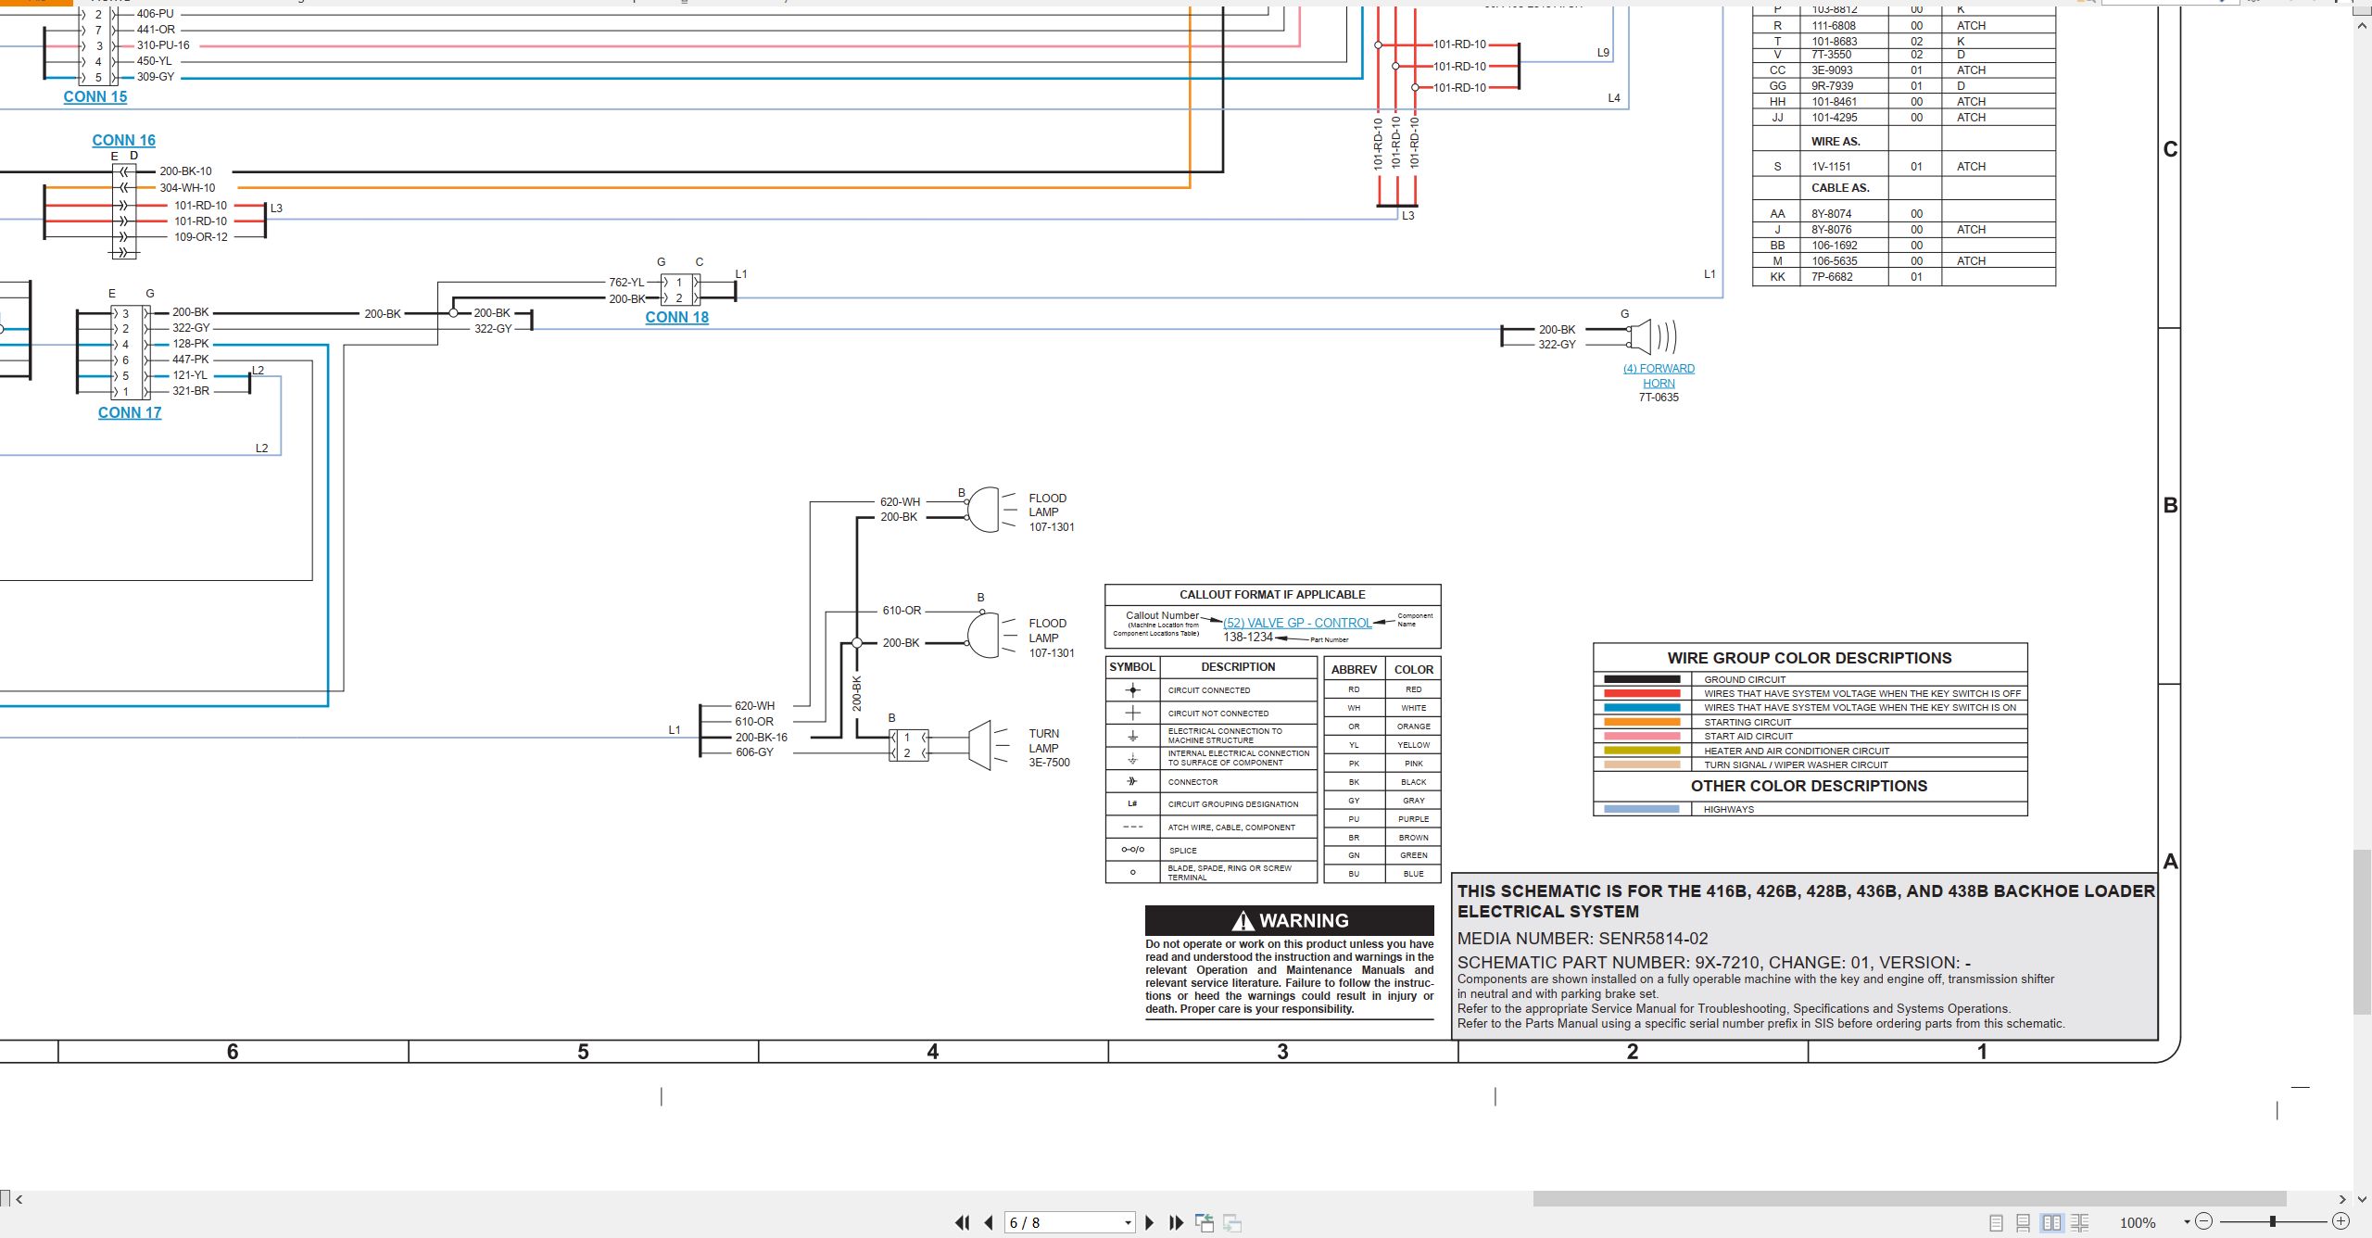Click the MEDIA NUMBER: SENR5814-02 text

1583,939
